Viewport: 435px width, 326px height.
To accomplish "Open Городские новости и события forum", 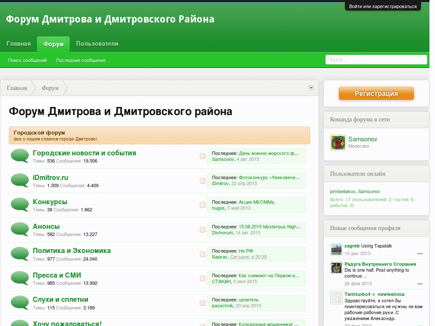I will [x=85, y=153].
